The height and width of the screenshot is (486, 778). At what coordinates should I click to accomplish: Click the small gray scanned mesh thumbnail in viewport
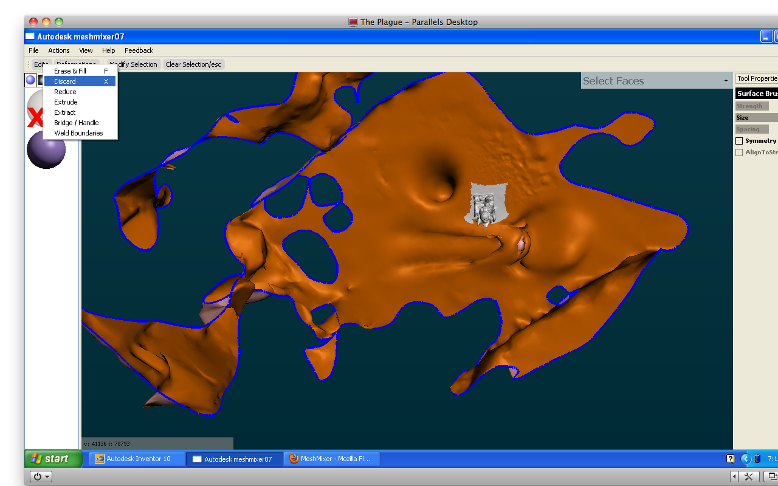(x=487, y=204)
